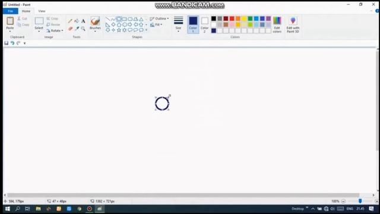Choose the Polygon shape
This screenshot has width=380, height=214.
pos(136,19)
